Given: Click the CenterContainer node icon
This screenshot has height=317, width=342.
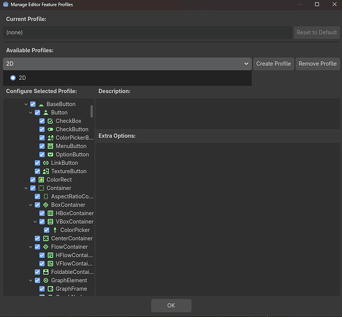Looking at the screenshot, I should (46, 238).
